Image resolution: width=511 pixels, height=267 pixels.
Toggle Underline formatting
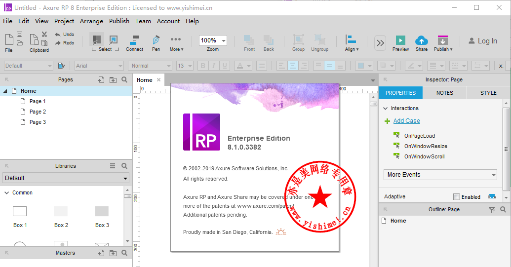(x=225, y=66)
